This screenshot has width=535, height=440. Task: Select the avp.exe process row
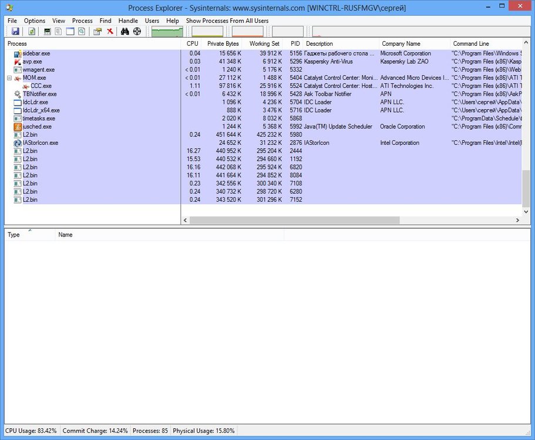[32, 62]
